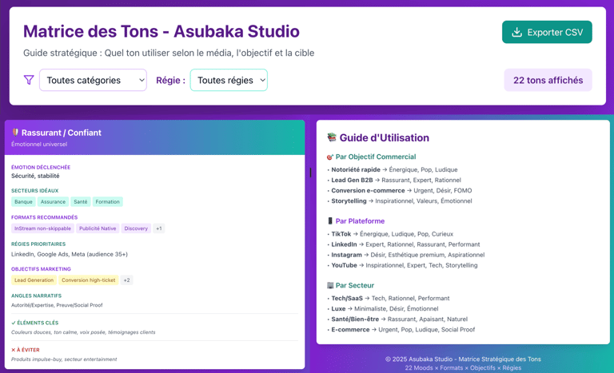Expand the +1 formats badge
Viewport: 614px width, 373px height.
point(158,228)
